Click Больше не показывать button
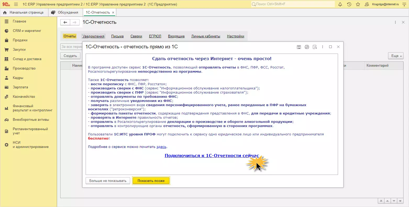Viewport: 409px width, 207px height. click(108, 181)
